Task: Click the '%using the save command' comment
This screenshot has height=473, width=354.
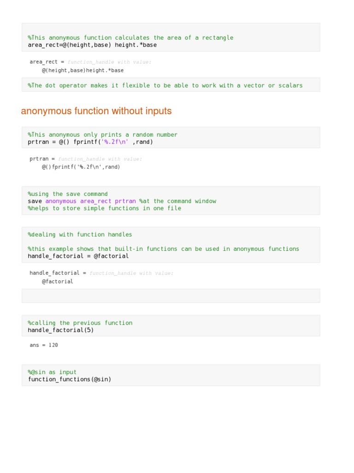Action: coord(68,194)
